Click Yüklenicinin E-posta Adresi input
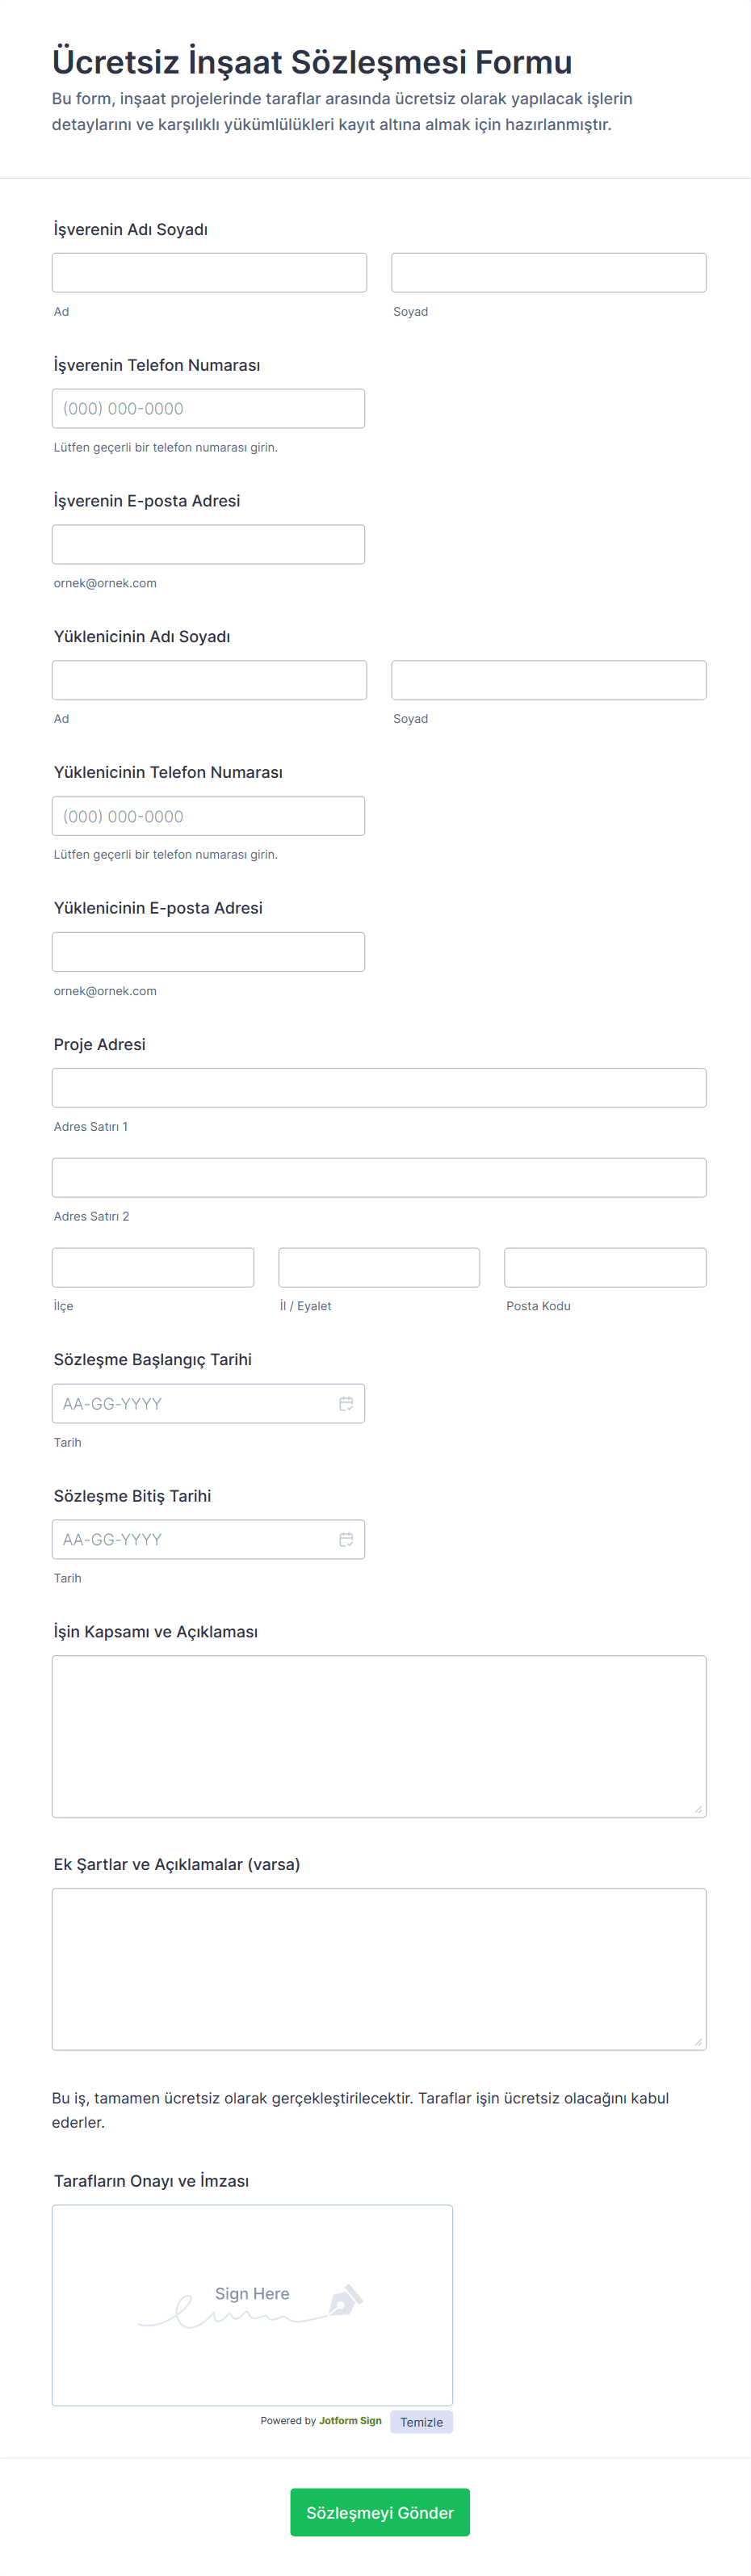The image size is (751, 2576). (x=208, y=952)
